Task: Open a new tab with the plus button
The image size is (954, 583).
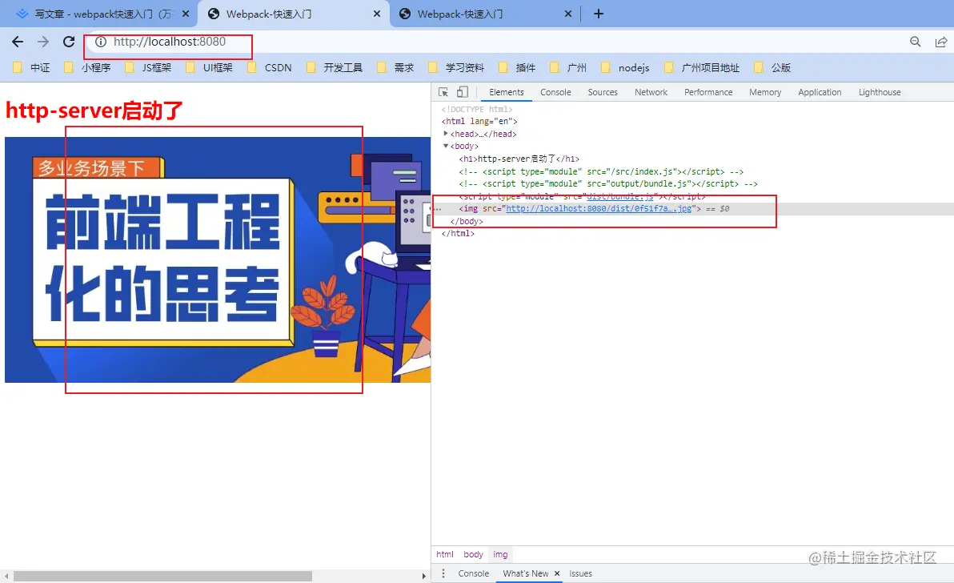Action: pos(599,14)
